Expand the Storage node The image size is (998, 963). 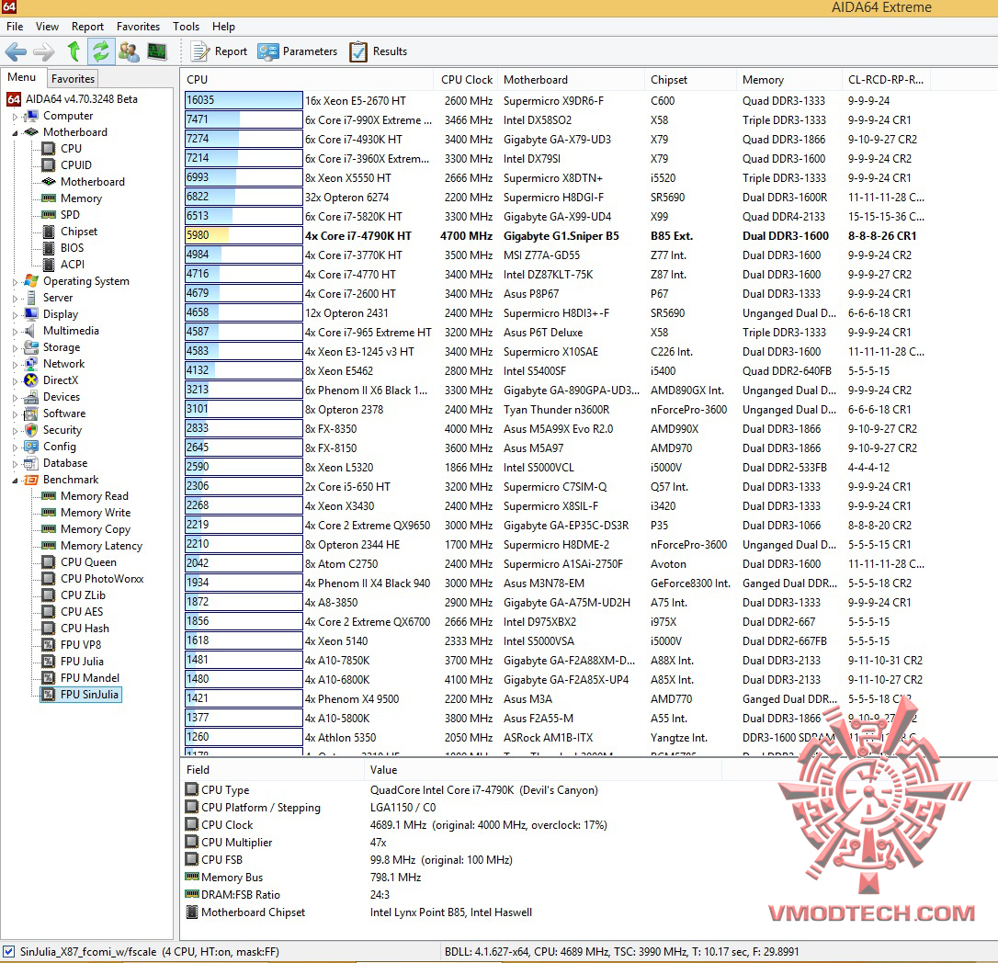click(x=16, y=348)
